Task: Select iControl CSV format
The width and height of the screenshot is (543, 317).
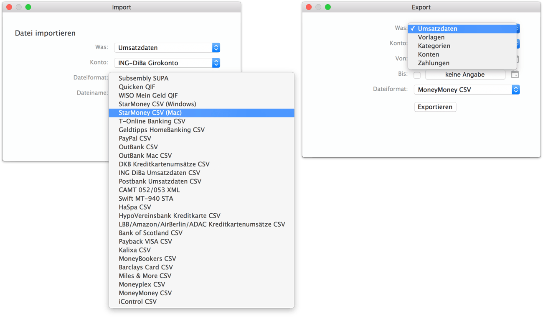Action: coord(201,301)
